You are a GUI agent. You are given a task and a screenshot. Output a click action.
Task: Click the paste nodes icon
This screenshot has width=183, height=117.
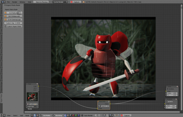click(x=118, y=115)
